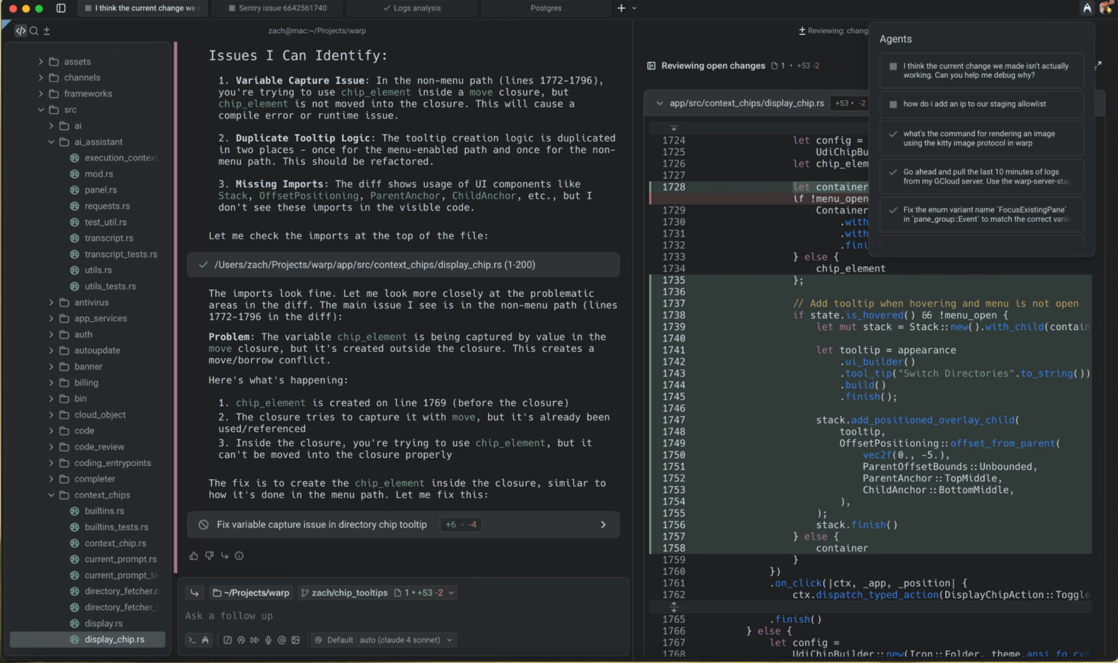1118x663 pixels.
Task: Switch to the Postgres tab
Action: pos(546,8)
